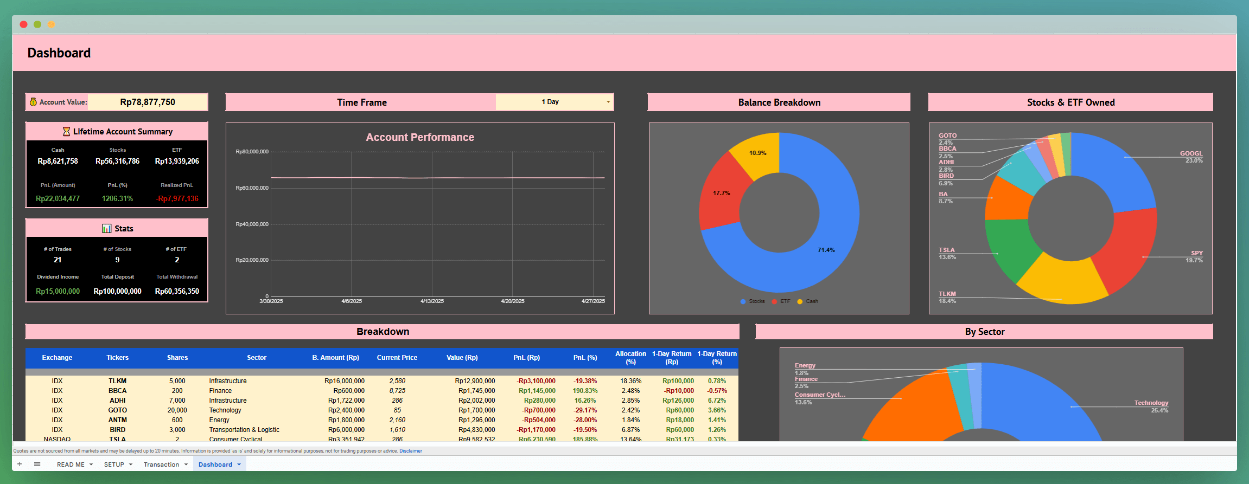Open the Dashboard tab dropdown arrow
Image resolution: width=1249 pixels, height=484 pixels.
(239, 464)
